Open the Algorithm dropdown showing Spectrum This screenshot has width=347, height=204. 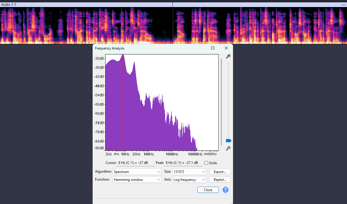coord(137,172)
